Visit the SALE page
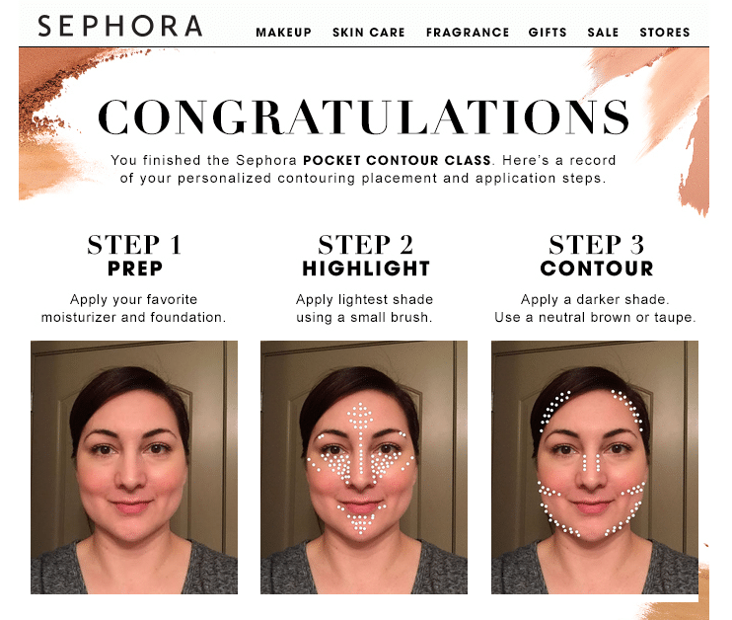 [603, 33]
